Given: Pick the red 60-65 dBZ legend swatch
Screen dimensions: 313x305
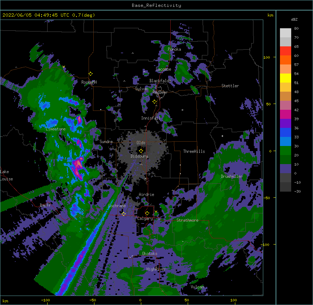Looking at the screenshot, I should tap(285, 51).
